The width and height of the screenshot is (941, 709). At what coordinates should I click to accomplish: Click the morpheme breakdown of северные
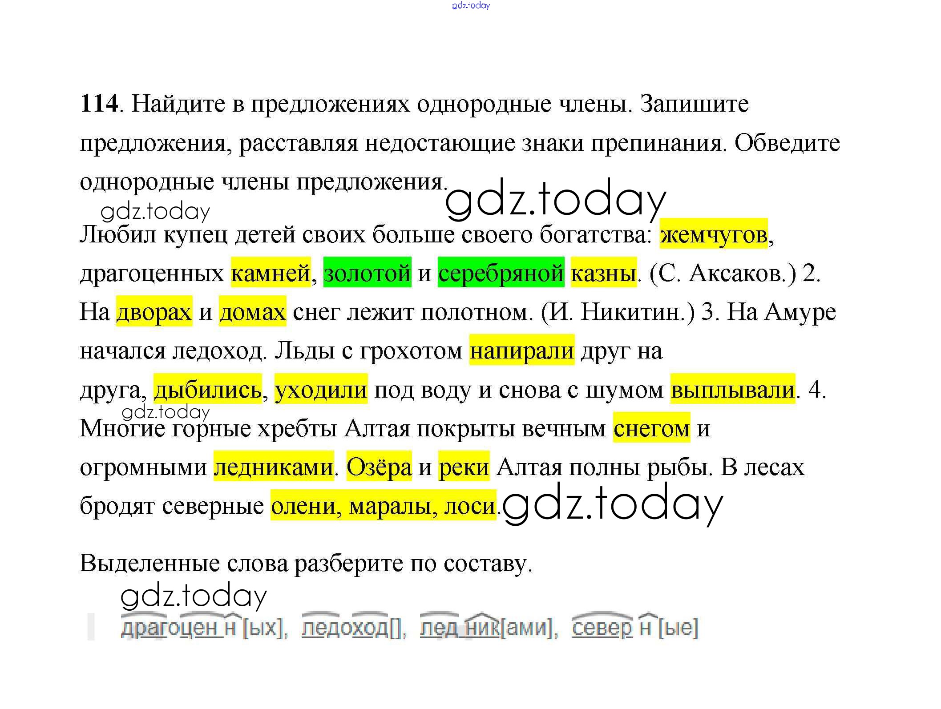(634, 627)
